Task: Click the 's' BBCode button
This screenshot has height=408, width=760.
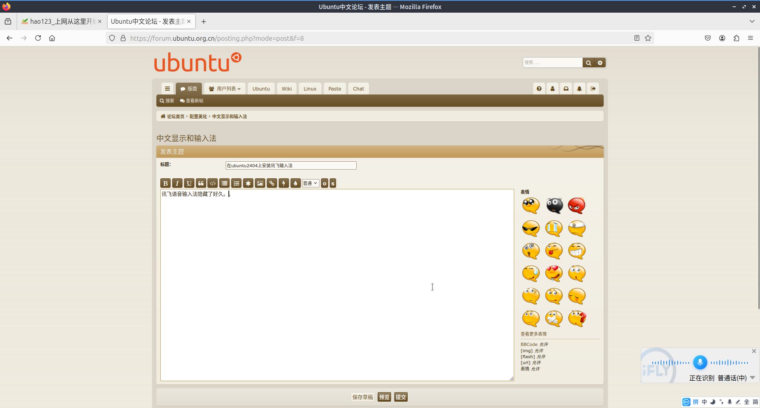Action: [333, 183]
